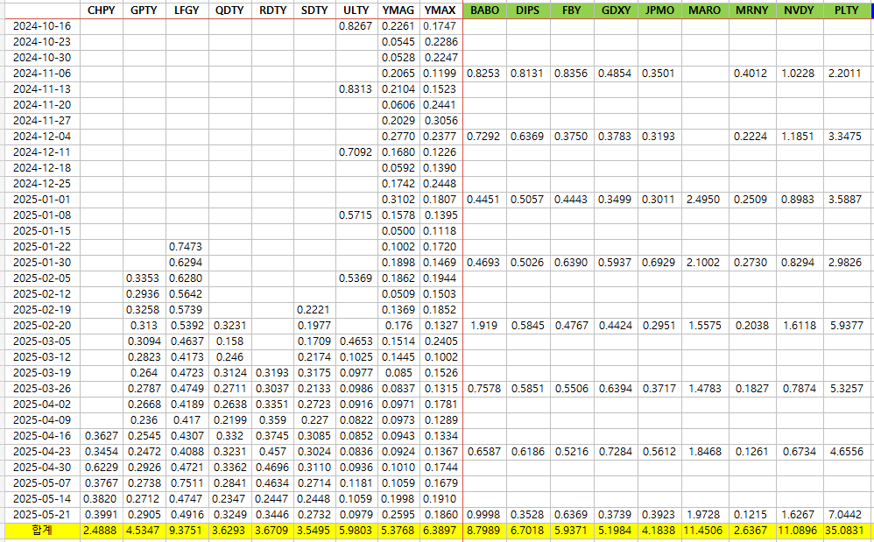Select the green MRNY header cell
The width and height of the screenshot is (874, 542).
click(752, 10)
